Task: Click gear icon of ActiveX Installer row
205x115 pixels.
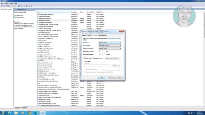Action: (x=37, y=14)
